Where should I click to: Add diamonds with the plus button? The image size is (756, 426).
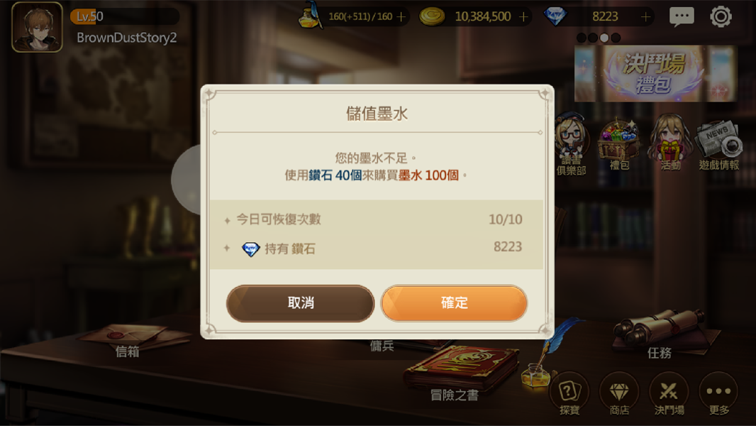(645, 17)
